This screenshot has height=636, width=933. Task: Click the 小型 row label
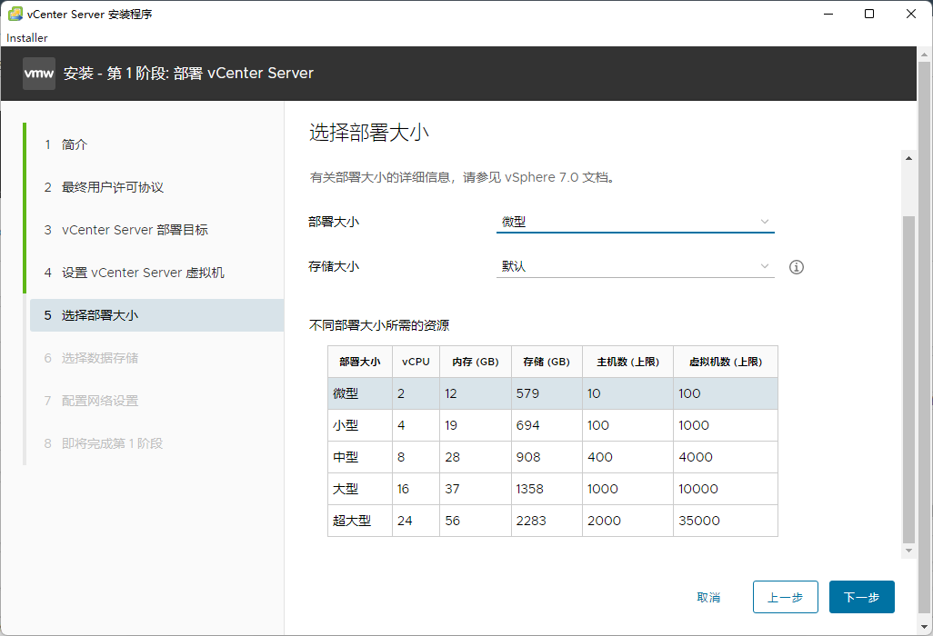click(x=346, y=425)
